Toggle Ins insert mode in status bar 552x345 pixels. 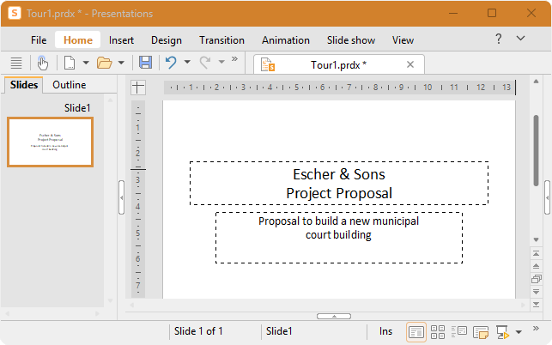pyautogui.click(x=385, y=331)
